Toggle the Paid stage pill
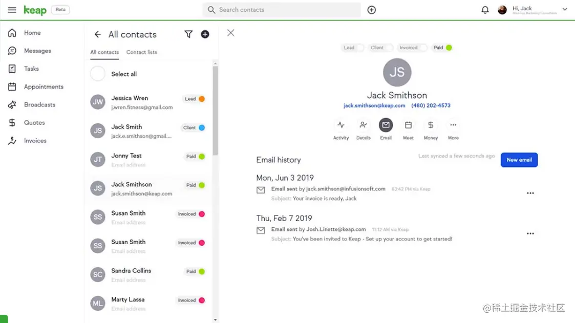The image size is (575, 323). tap(442, 48)
